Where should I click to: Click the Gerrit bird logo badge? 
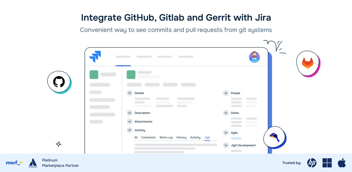click(275, 137)
